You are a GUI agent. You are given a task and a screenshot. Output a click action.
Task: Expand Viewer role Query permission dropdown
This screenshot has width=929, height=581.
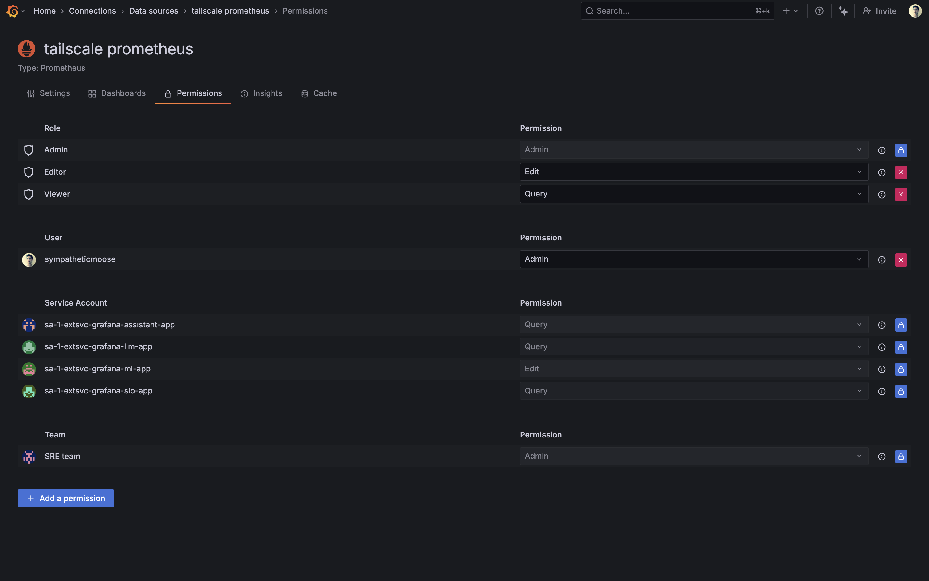[694, 194]
